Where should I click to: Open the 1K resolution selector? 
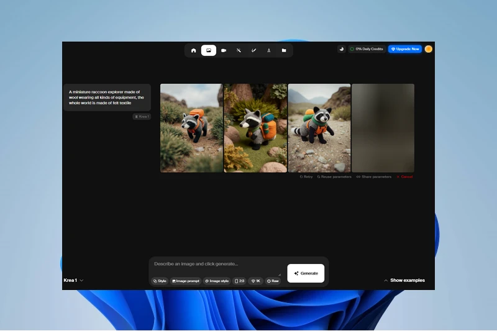point(256,281)
